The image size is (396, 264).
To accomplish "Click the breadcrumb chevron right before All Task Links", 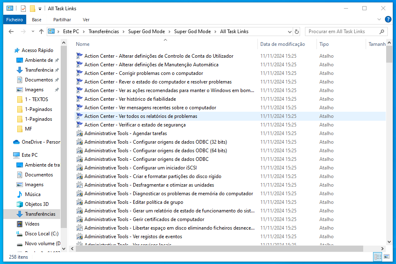I will [x=216, y=32].
